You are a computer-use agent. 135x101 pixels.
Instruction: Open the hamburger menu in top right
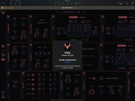(x=132, y=3)
